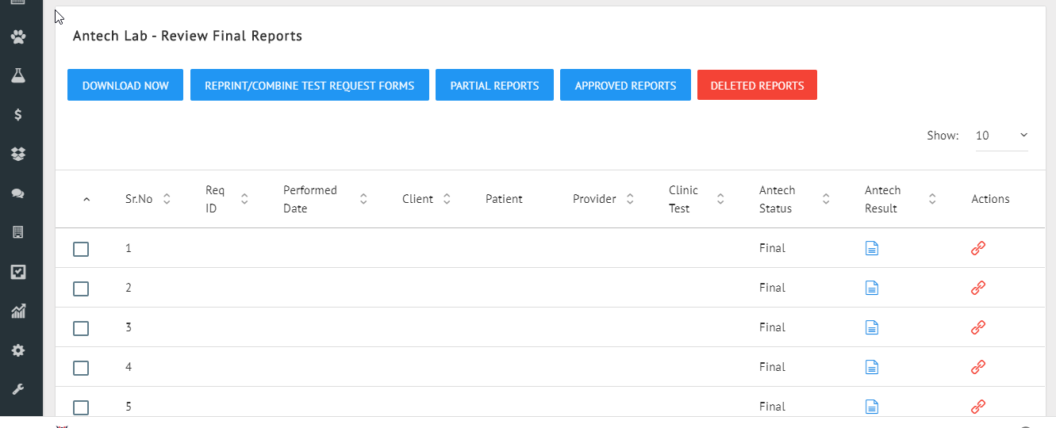
Task: Click the Download Now button
Action: pos(125,85)
